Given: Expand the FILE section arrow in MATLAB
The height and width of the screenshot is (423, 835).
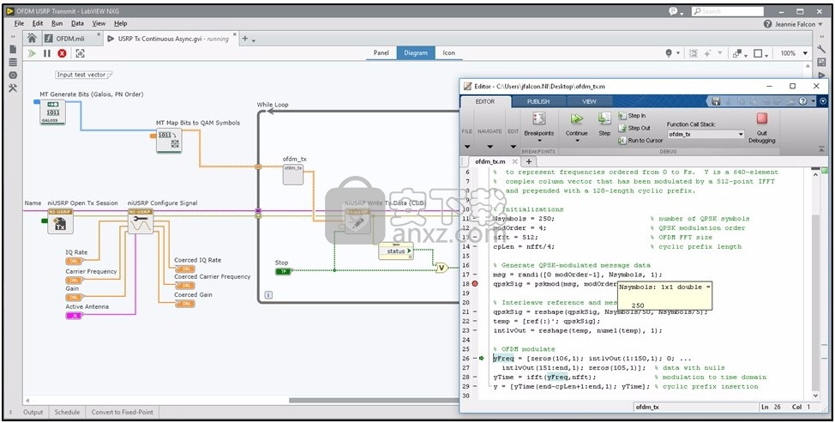Looking at the screenshot, I should coord(467,147).
